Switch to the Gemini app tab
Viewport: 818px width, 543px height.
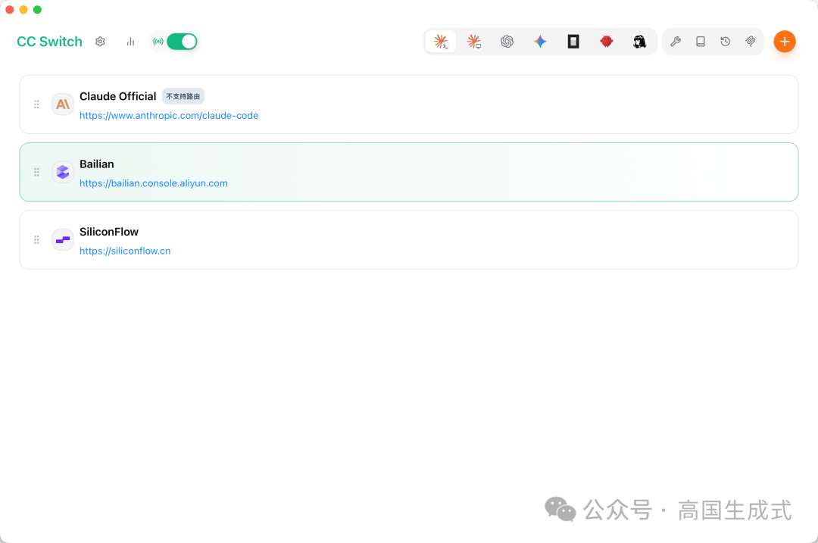[540, 42]
